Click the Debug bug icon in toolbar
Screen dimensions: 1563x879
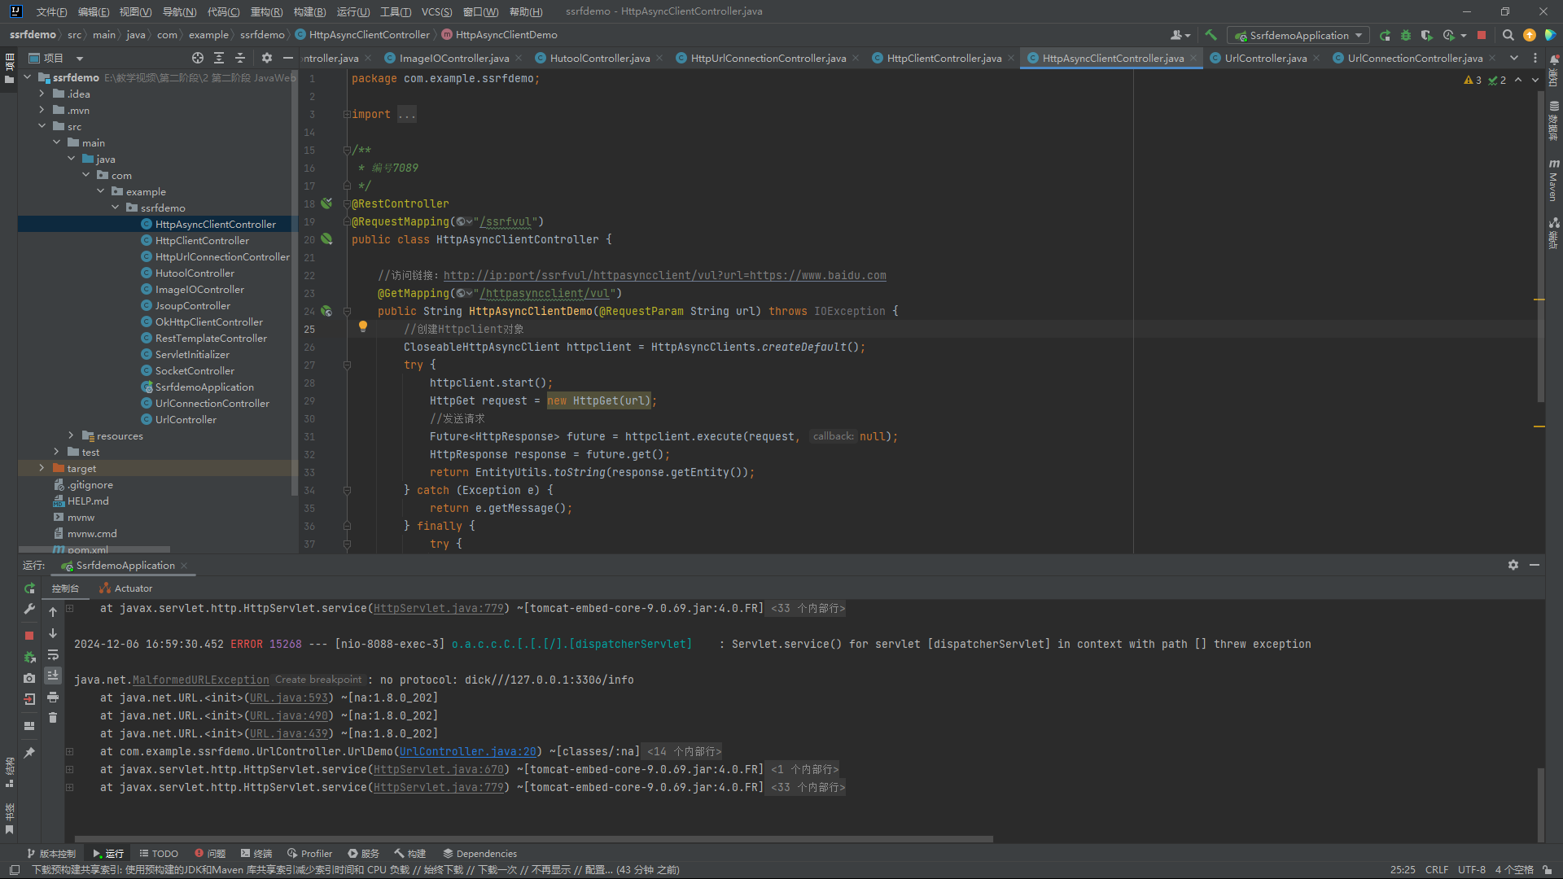[x=1406, y=35]
